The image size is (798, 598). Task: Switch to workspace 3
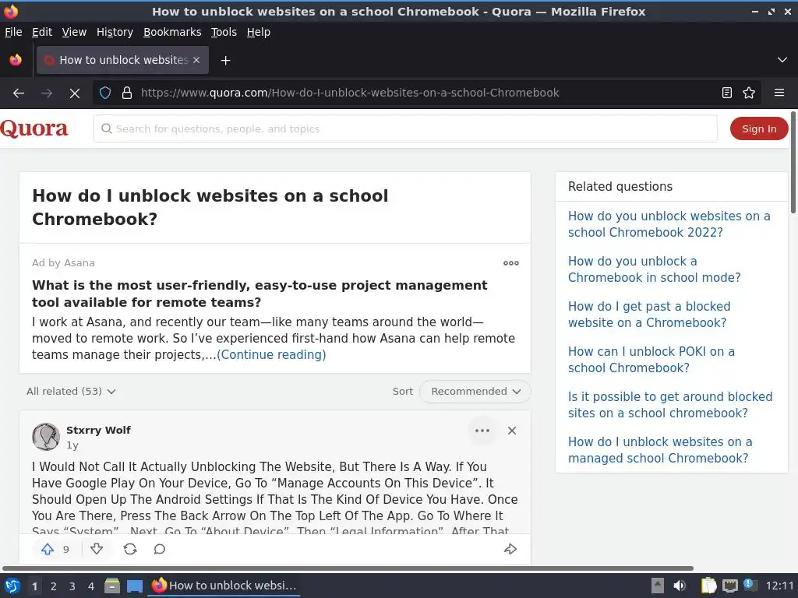pos(72,586)
